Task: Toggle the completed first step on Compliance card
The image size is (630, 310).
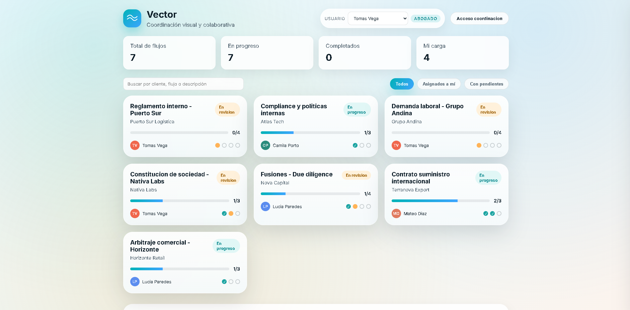Action: 355,145
